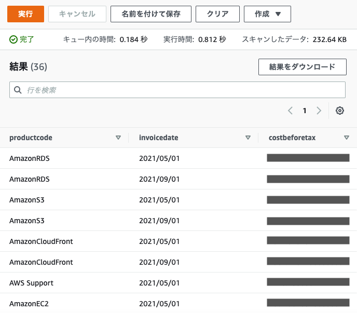This screenshot has height=313, width=357.
Task: Click the date in AmazonEC2 row
Action: click(x=159, y=304)
